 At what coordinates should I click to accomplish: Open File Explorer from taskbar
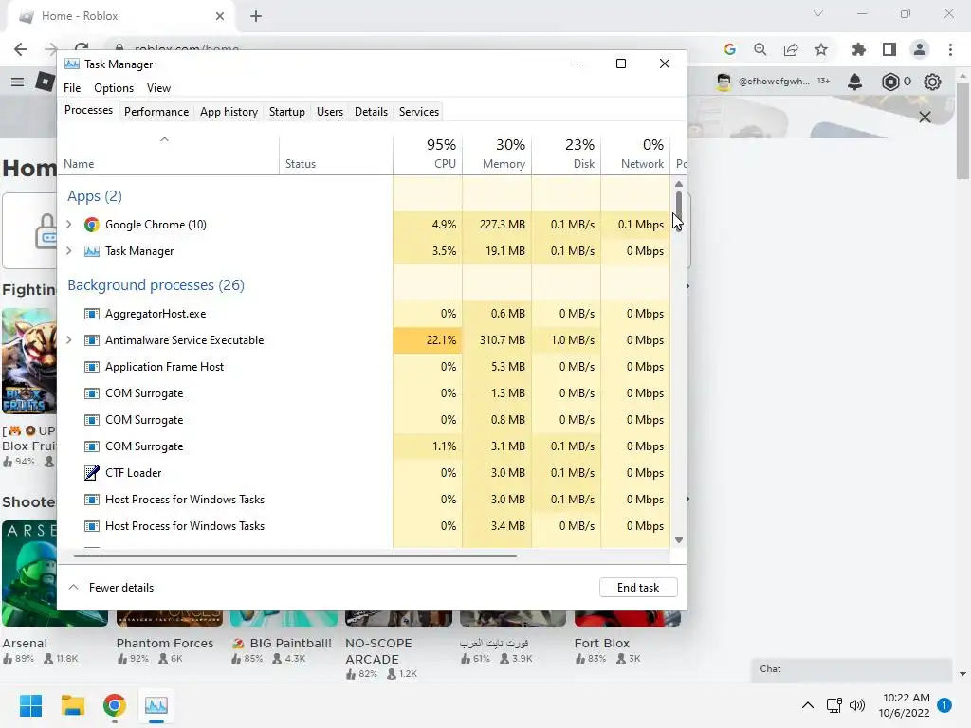[72, 705]
